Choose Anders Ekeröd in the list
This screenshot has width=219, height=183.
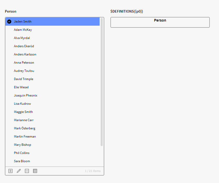24,46
